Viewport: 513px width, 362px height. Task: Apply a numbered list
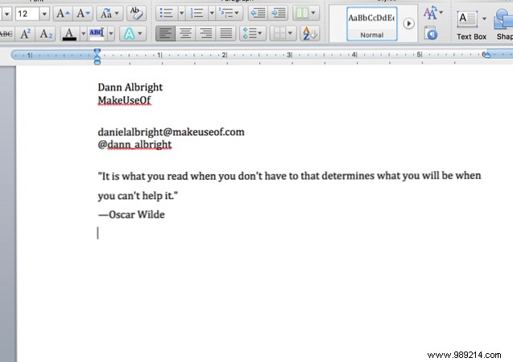[x=197, y=14]
